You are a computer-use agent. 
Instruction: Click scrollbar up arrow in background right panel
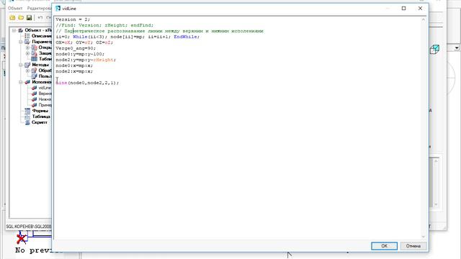point(436,161)
